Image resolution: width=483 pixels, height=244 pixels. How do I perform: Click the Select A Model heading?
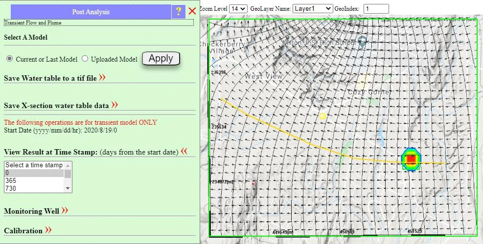click(26, 37)
